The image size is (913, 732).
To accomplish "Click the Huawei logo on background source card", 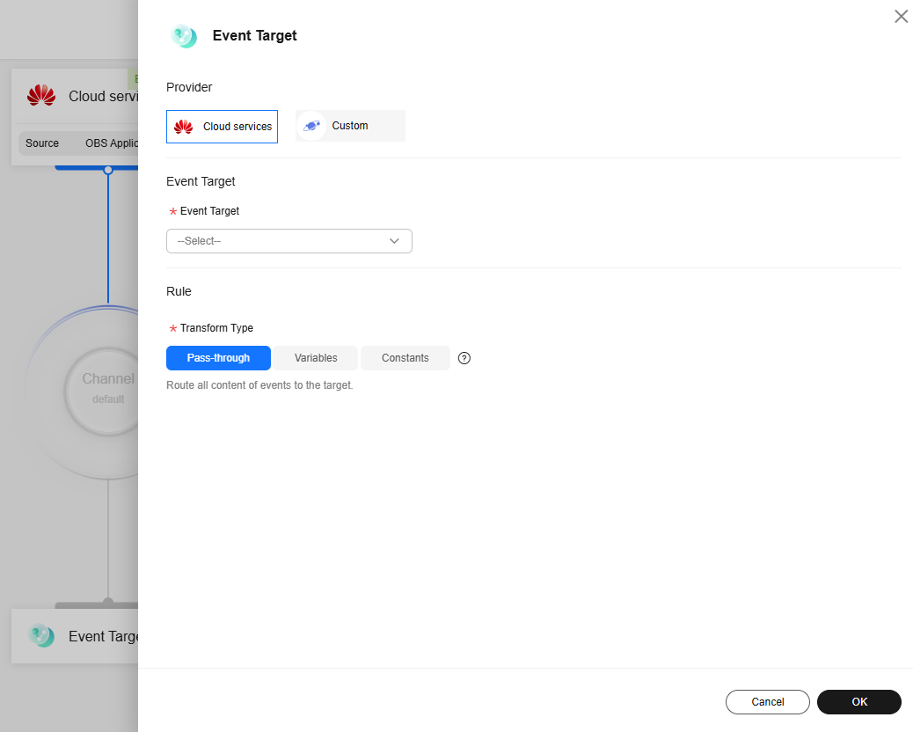I will [41, 96].
